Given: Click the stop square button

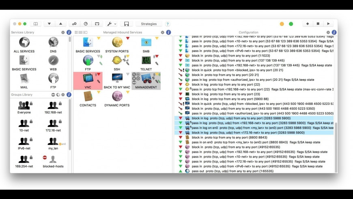Looking at the screenshot, I should point(318,24).
